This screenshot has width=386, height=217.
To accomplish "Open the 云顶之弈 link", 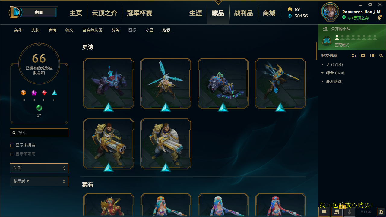I will coord(105,13).
